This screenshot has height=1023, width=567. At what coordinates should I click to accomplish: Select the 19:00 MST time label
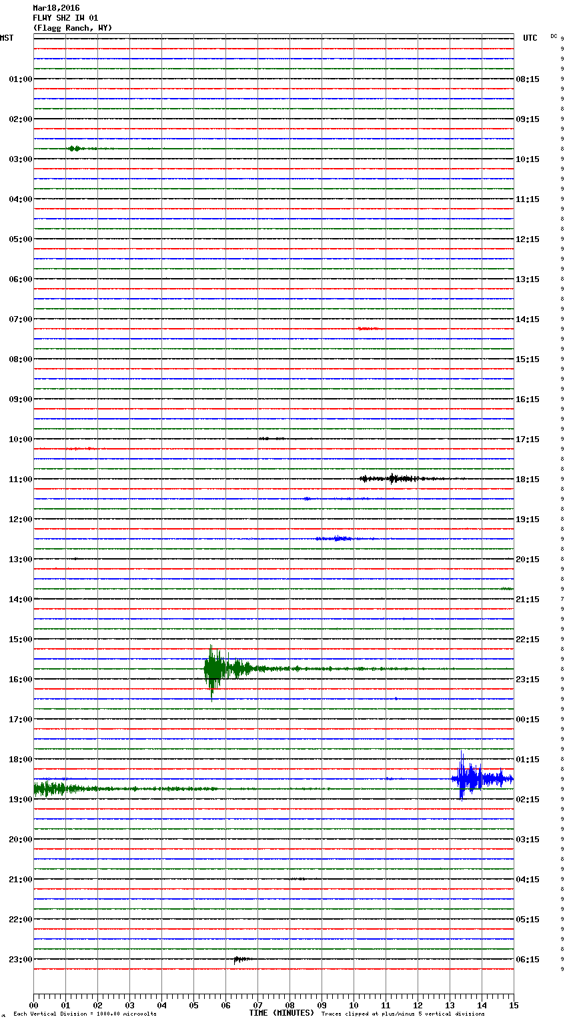(x=21, y=799)
